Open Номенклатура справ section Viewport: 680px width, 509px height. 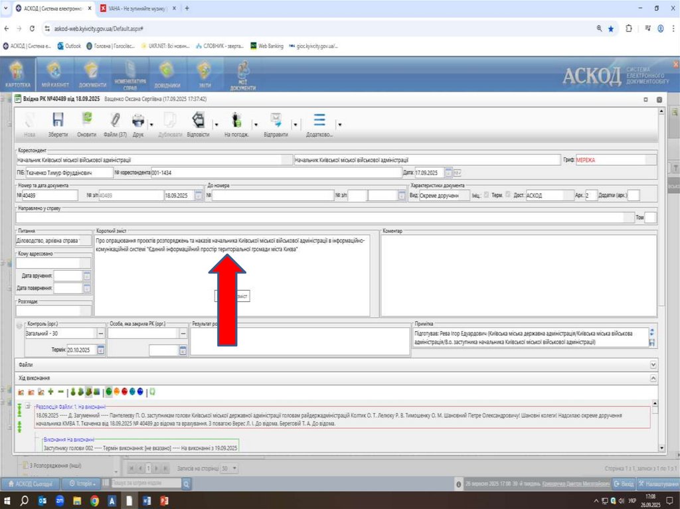130,74
